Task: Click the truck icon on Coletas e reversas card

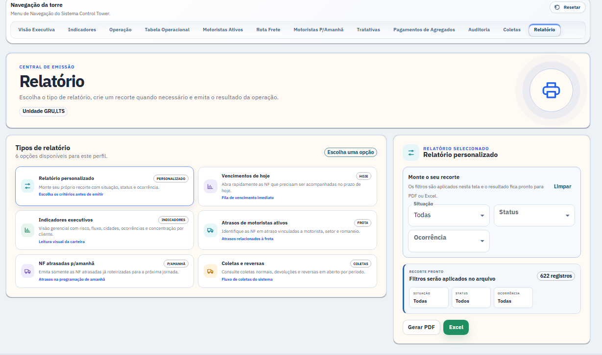Action: point(210,271)
